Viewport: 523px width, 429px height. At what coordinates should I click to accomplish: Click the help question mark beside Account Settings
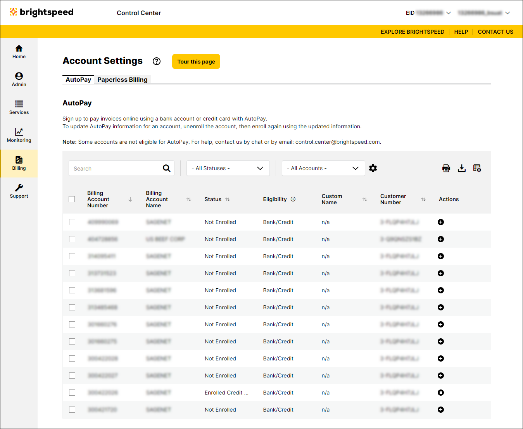(x=157, y=61)
